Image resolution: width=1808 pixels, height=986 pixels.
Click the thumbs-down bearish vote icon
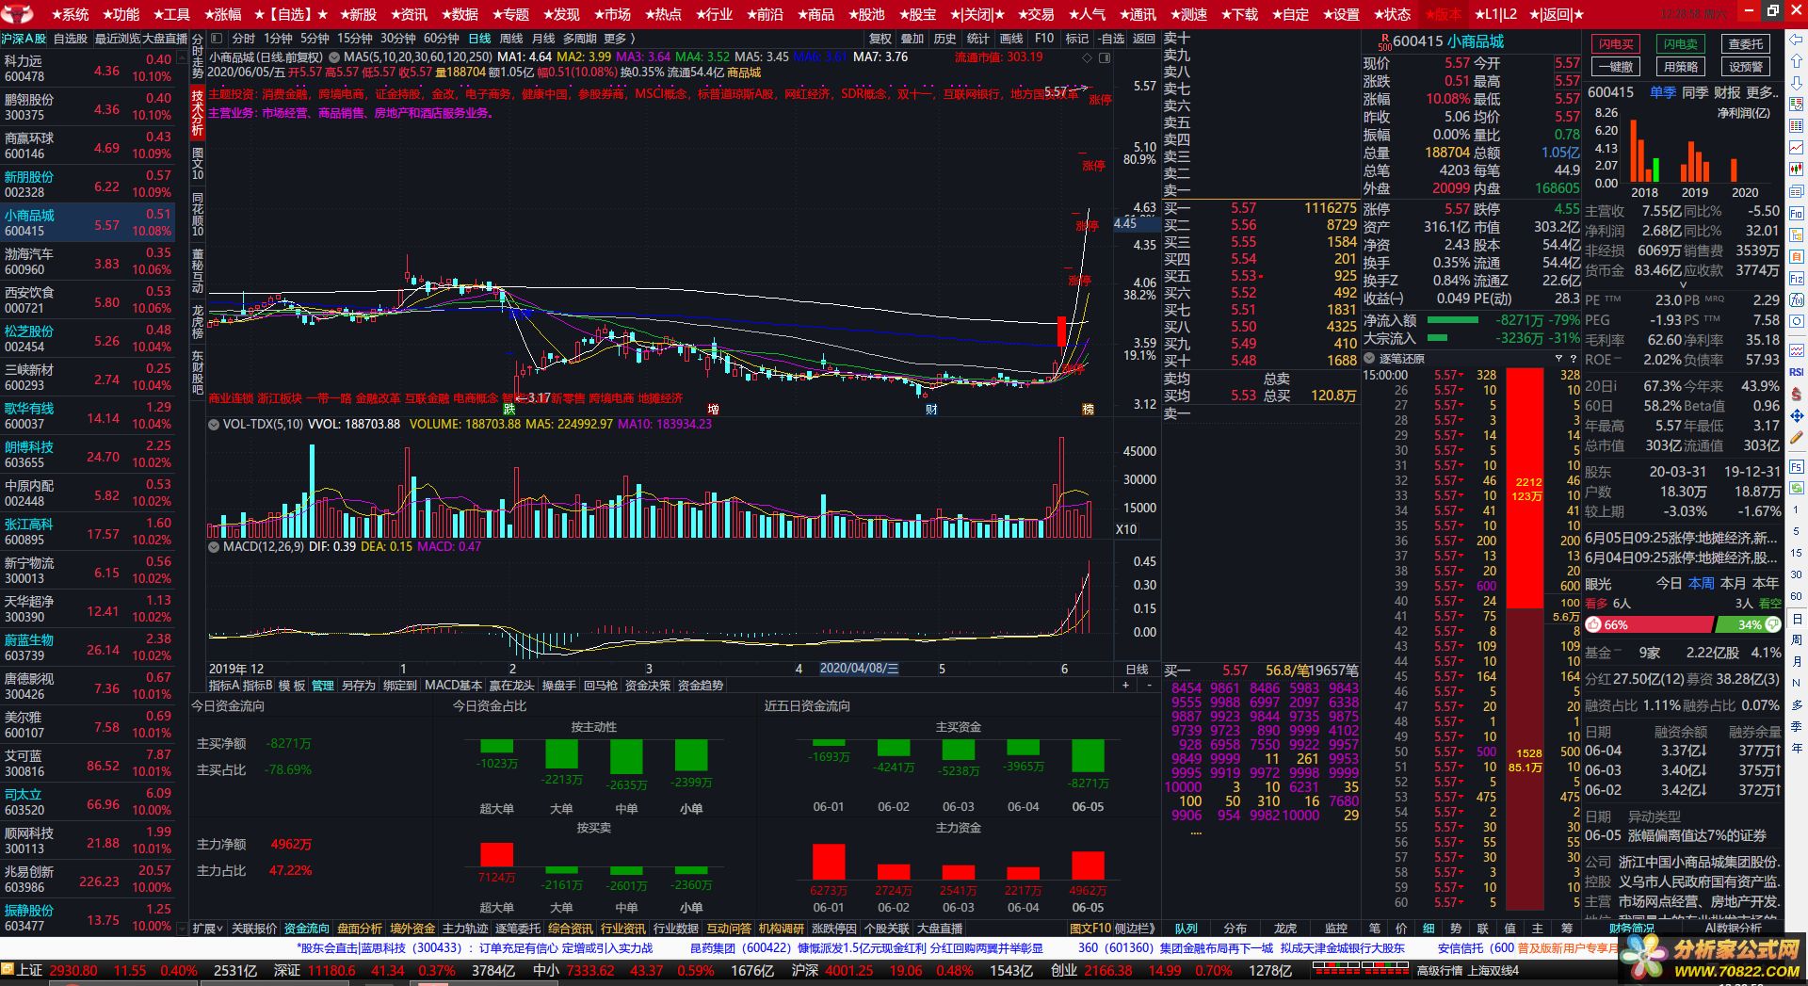pyautogui.click(x=1773, y=624)
